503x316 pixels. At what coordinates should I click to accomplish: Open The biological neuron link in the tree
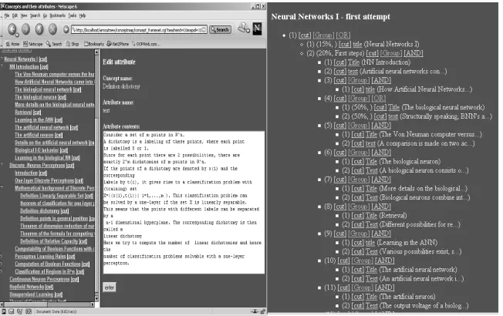[35, 97]
